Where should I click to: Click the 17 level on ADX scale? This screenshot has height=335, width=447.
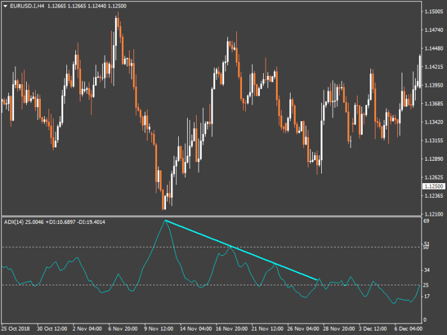[427, 296]
